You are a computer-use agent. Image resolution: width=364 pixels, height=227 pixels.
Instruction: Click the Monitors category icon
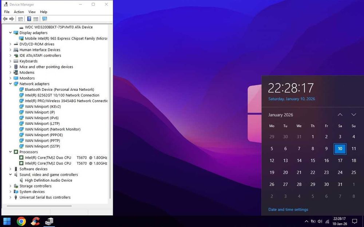16,78
